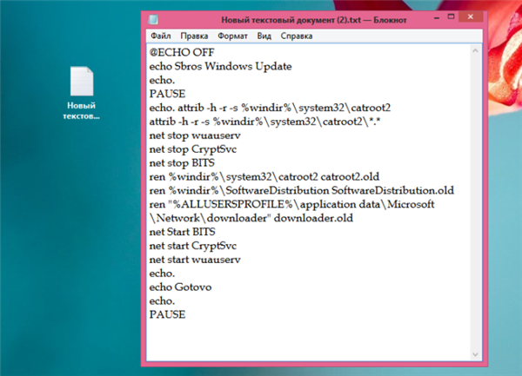The width and height of the screenshot is (522, 376).
Task: Click the line "echo Gotovo"
Action: click(180, 287)
